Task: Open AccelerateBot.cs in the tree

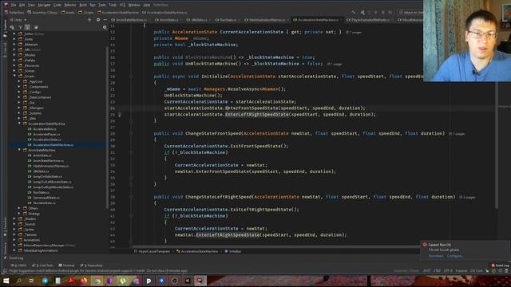Action: pyautogui.click(x=45, y=129)
